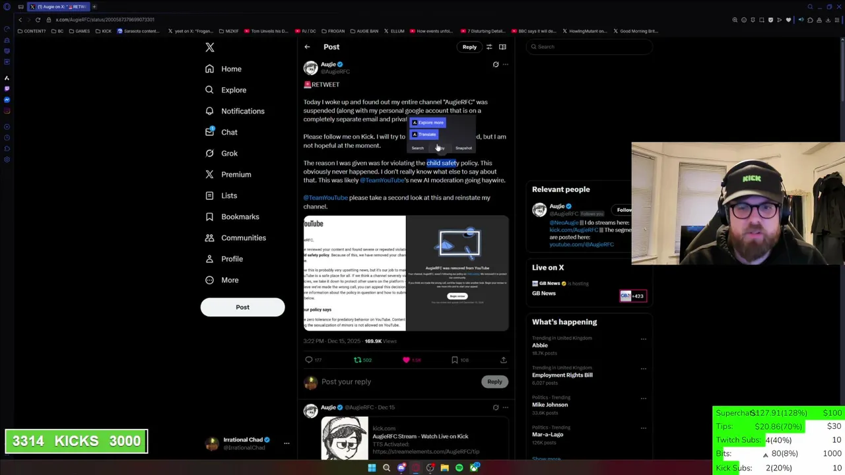This screenshot has height=475, width=845.
Task: Toggle reader view book icon
Action: point(502,47)
